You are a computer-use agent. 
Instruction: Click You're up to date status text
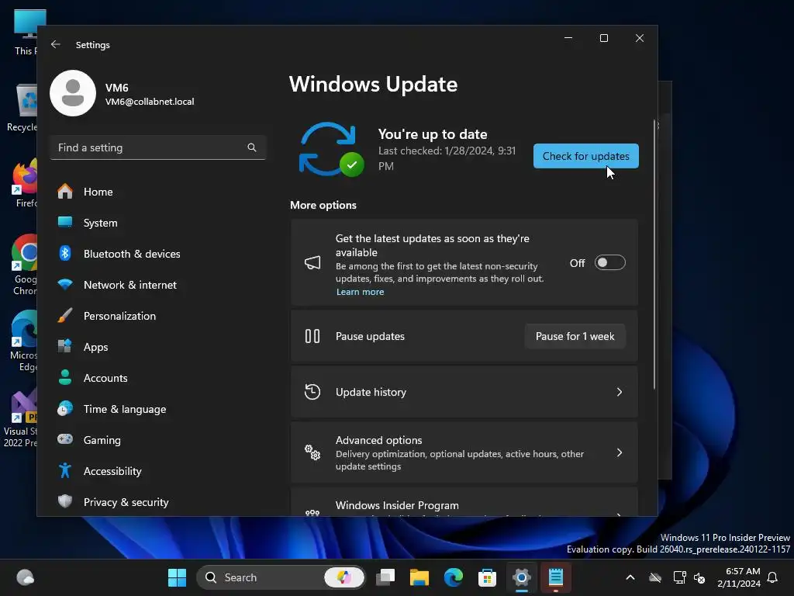pyautogui.click(x=433, y=134)
